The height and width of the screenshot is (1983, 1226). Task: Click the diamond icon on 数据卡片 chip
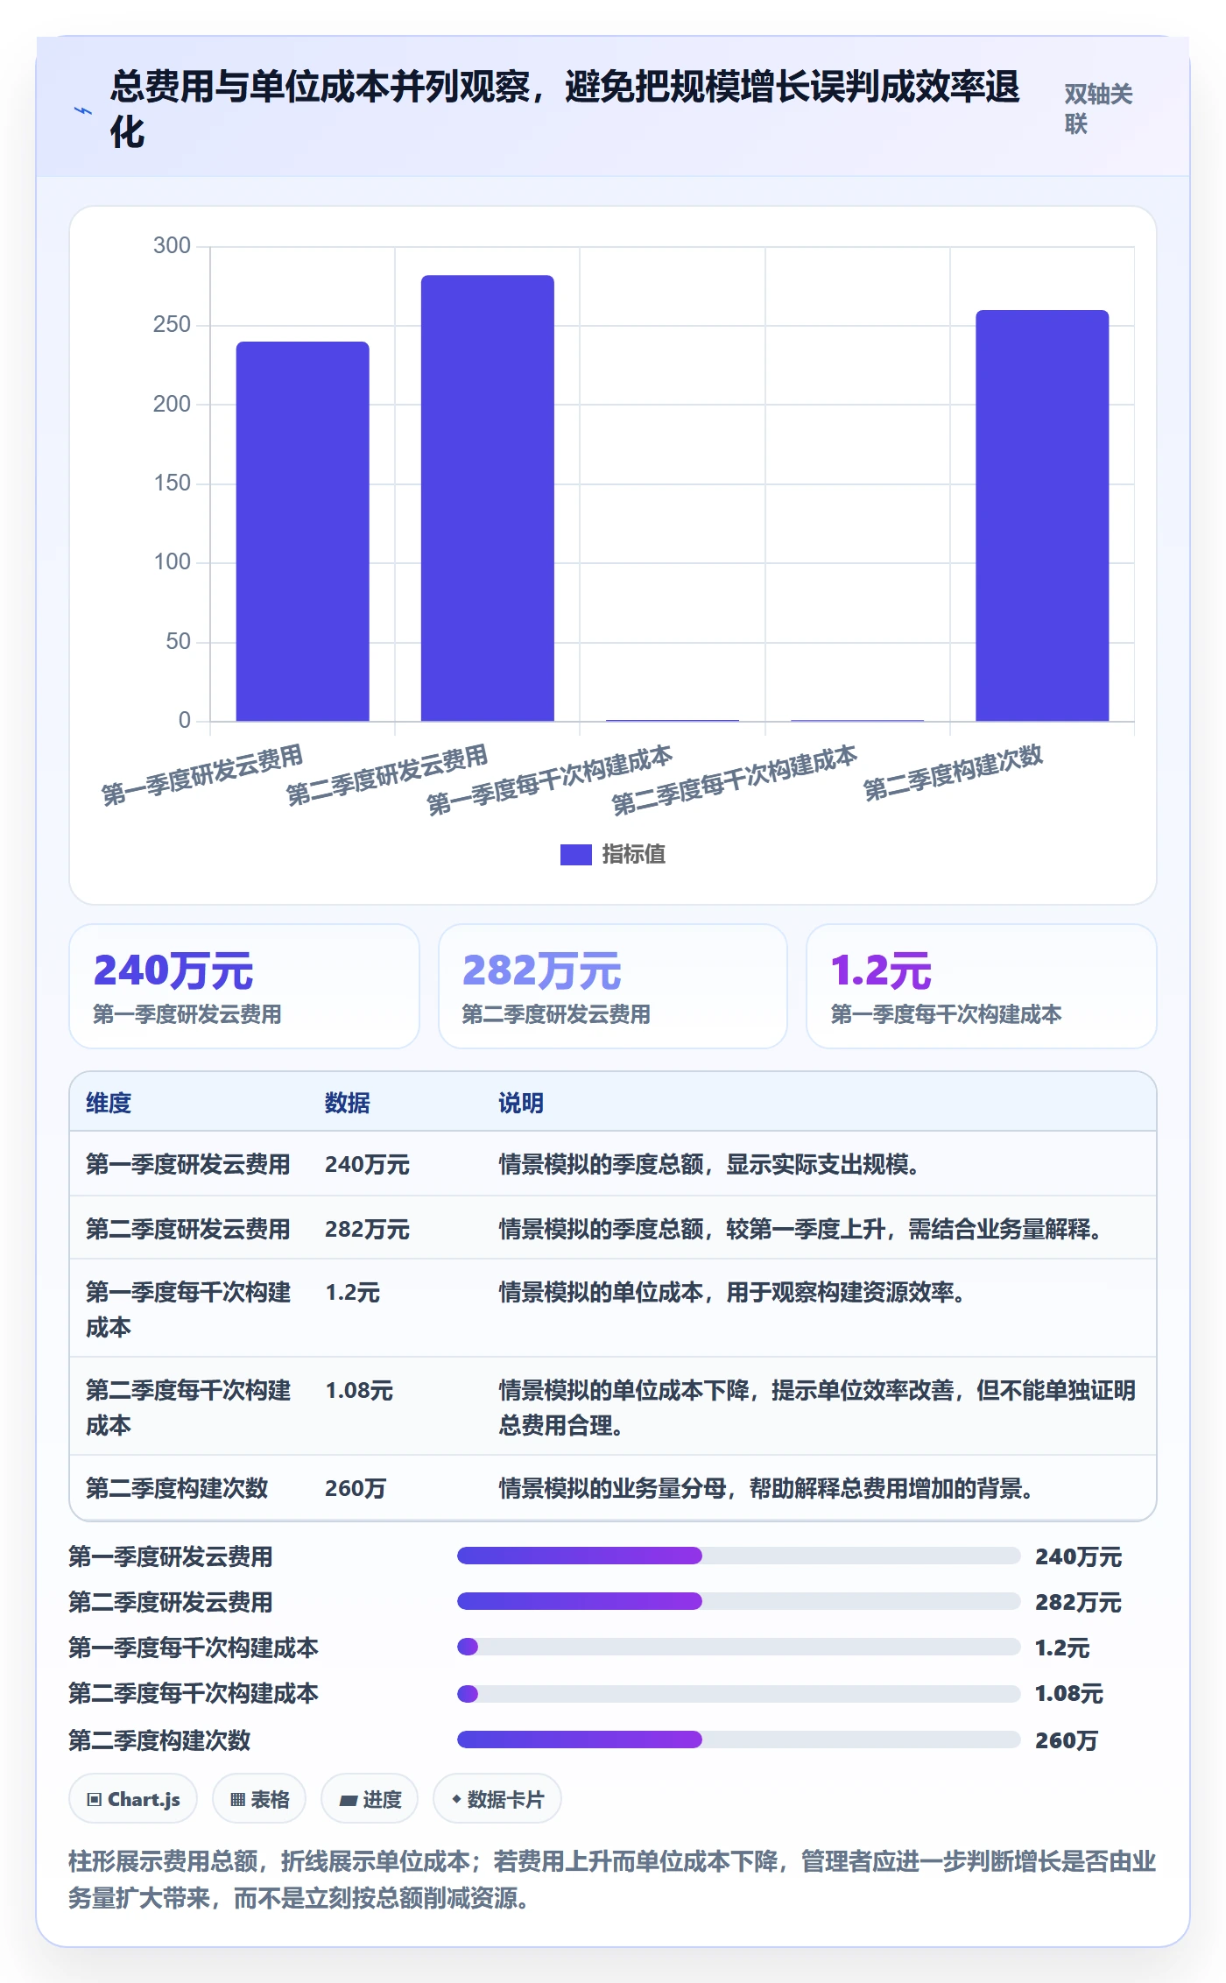tap(456, 1799)
